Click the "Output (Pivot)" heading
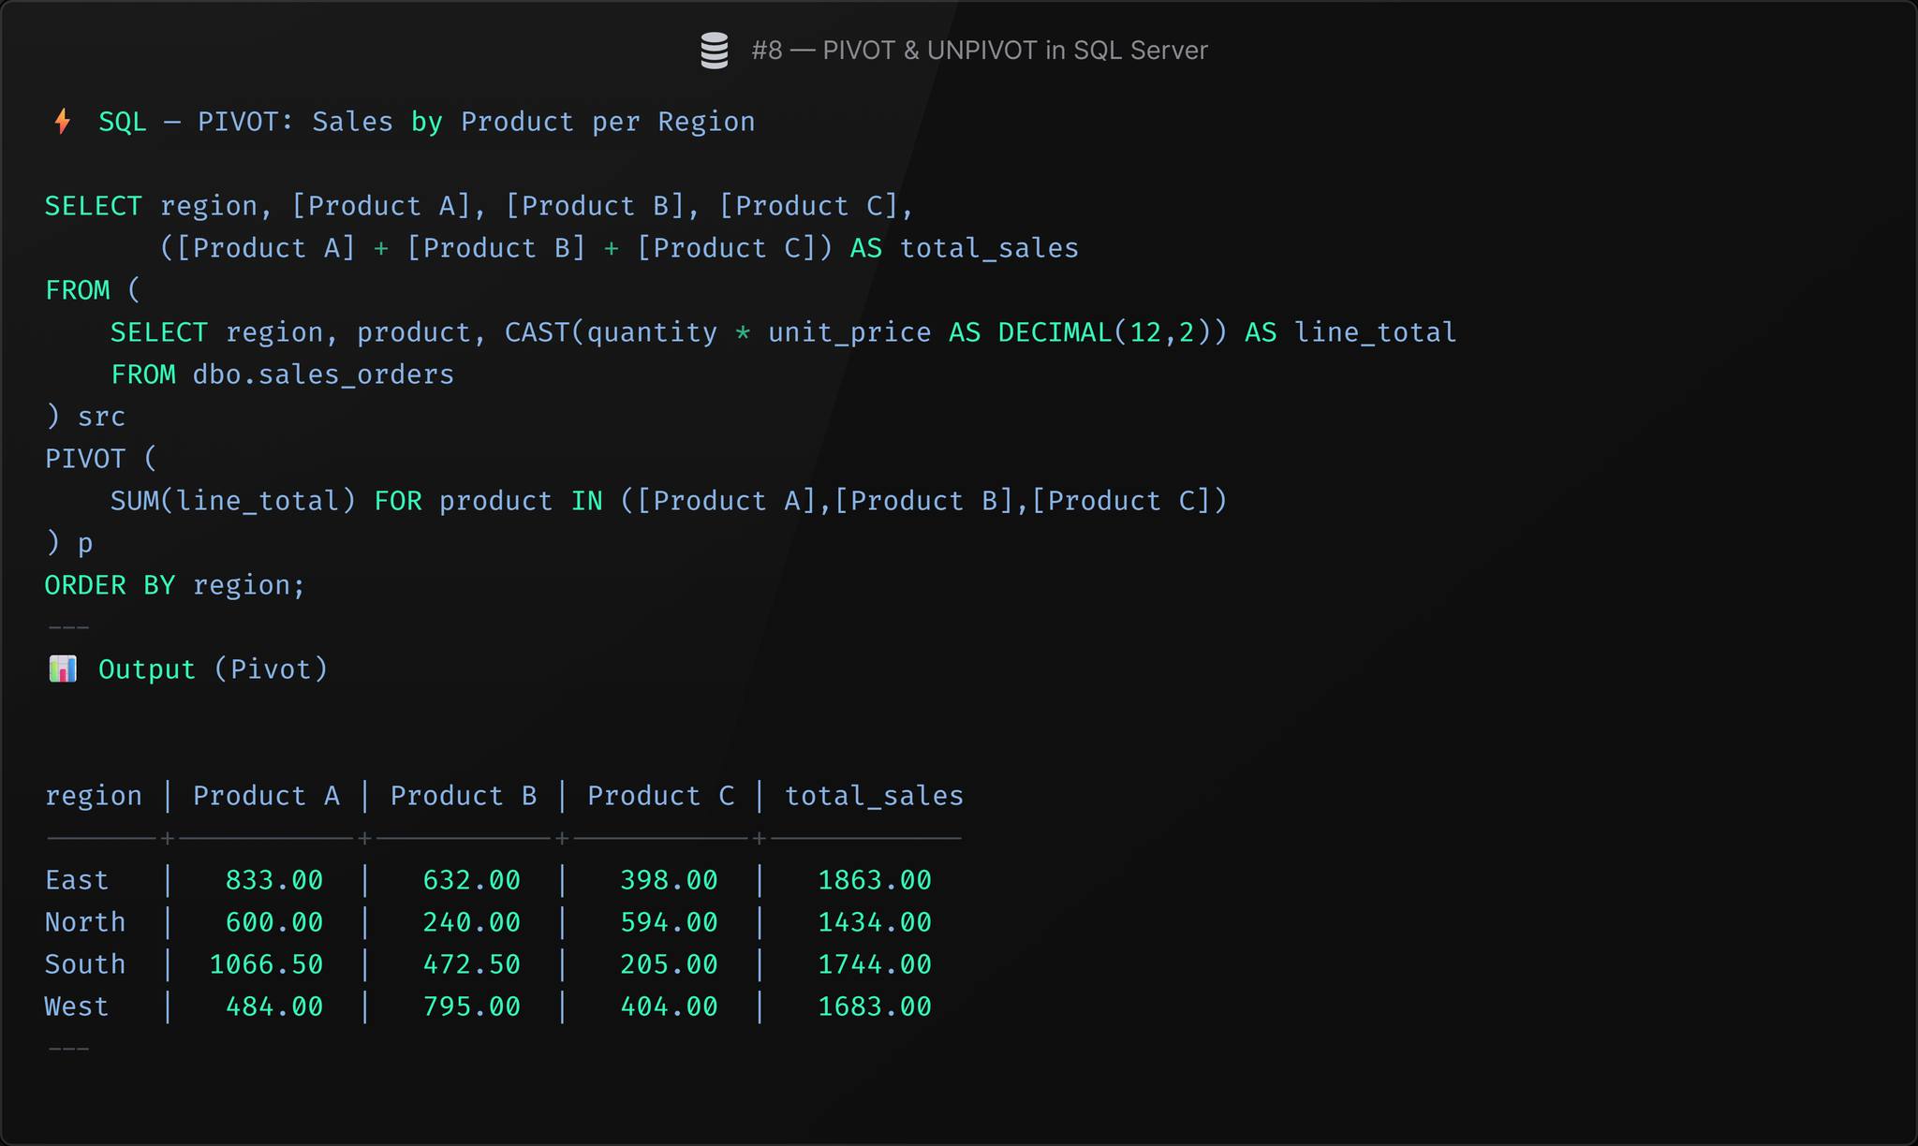 tap(214, 669)
